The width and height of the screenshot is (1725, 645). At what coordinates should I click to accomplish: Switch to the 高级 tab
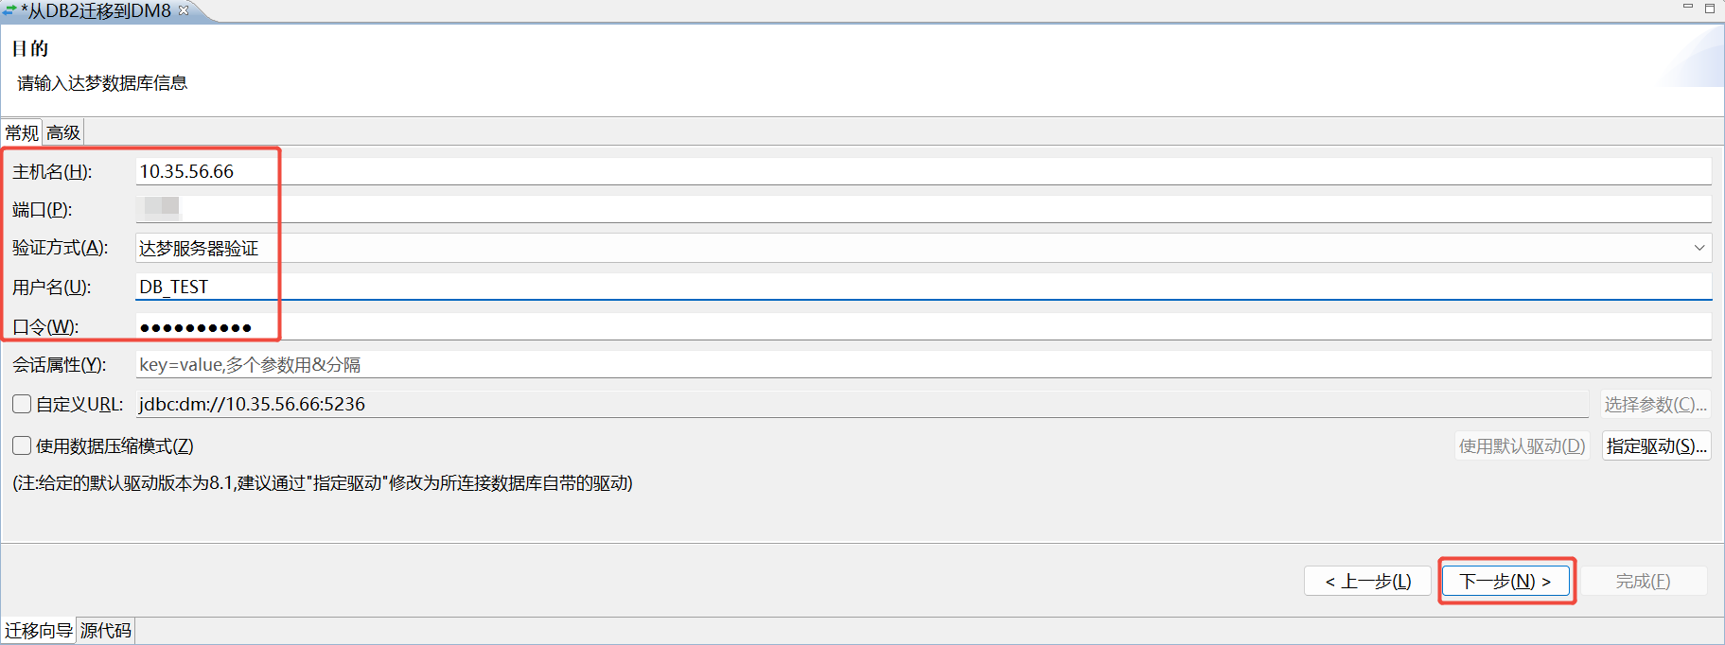click(63, 132)
